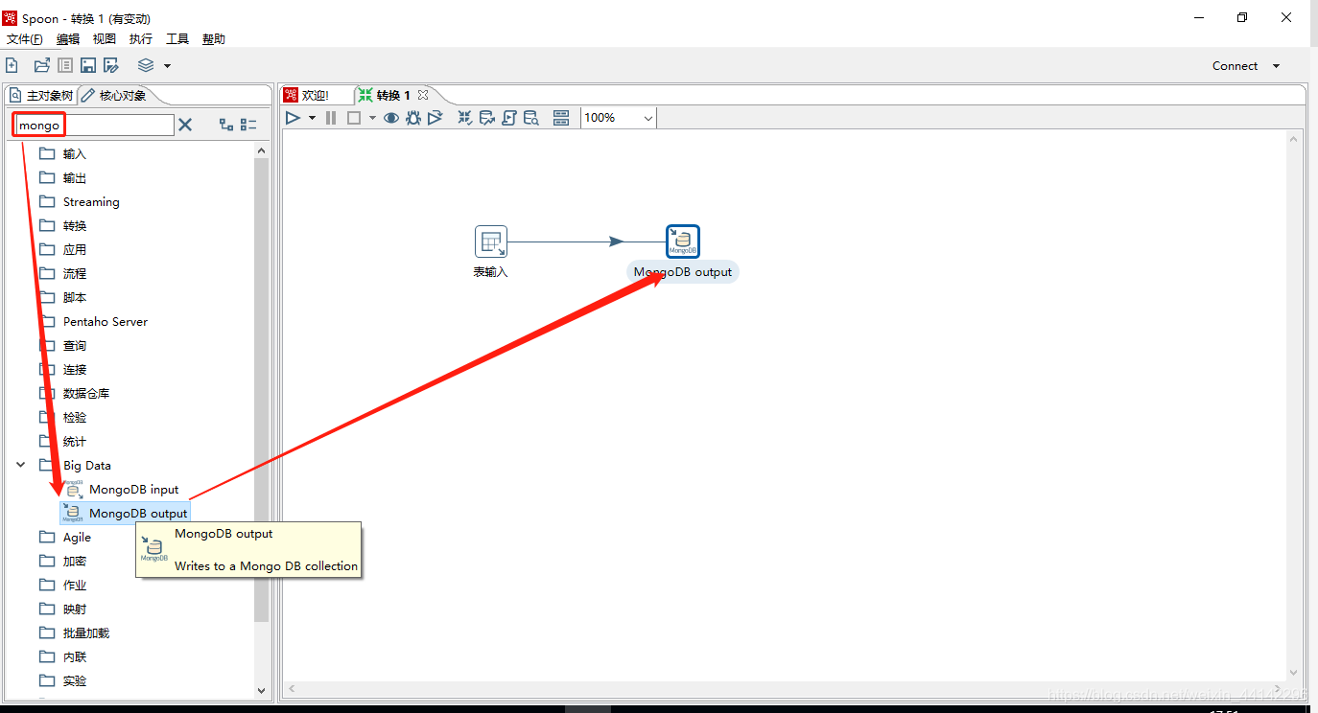Select the MongoDB input step
Screen dimensions: 1318x713
tap(121, 490)
